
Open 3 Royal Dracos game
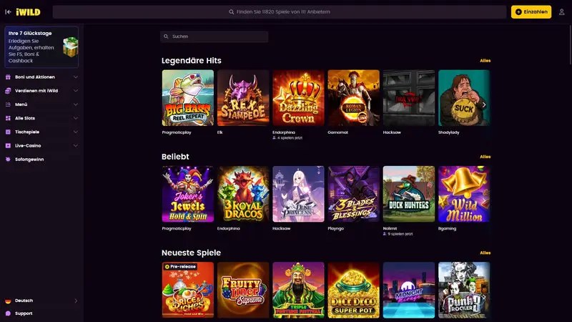tap(243, 194)
